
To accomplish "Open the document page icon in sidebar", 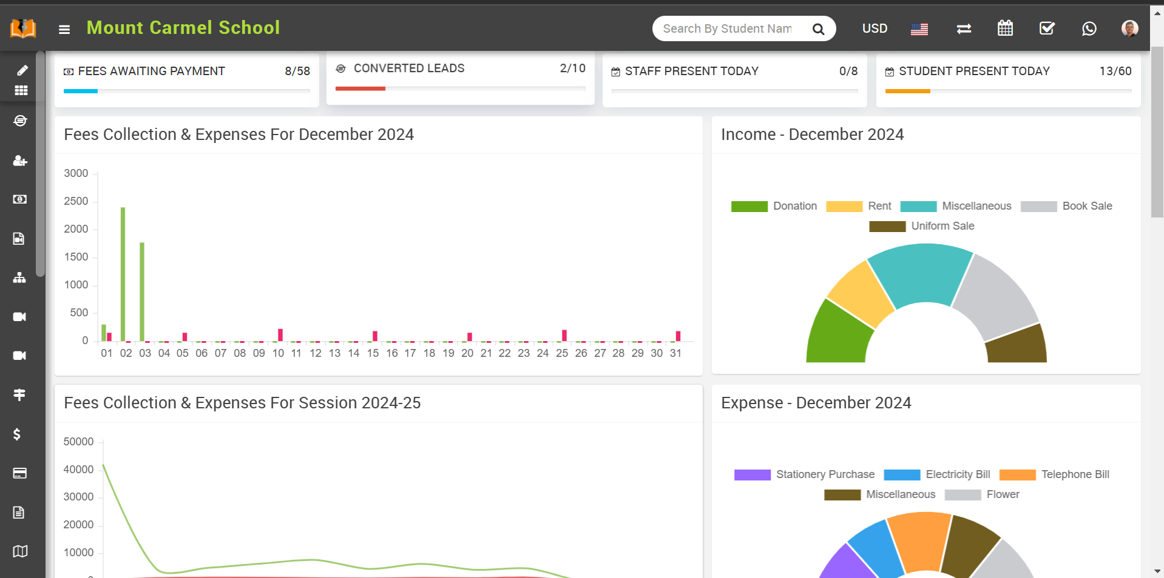I will [x=19, y=513].
